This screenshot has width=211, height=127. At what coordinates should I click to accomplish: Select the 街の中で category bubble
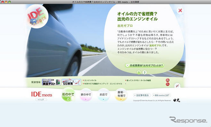click(68, 95)
